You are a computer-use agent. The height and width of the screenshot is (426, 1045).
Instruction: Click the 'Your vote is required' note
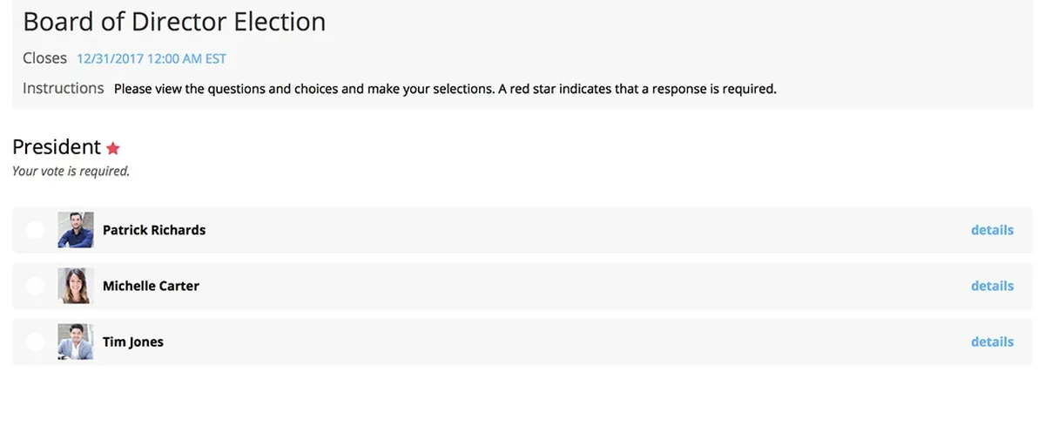pyautogui.click(x=71, y=172)
